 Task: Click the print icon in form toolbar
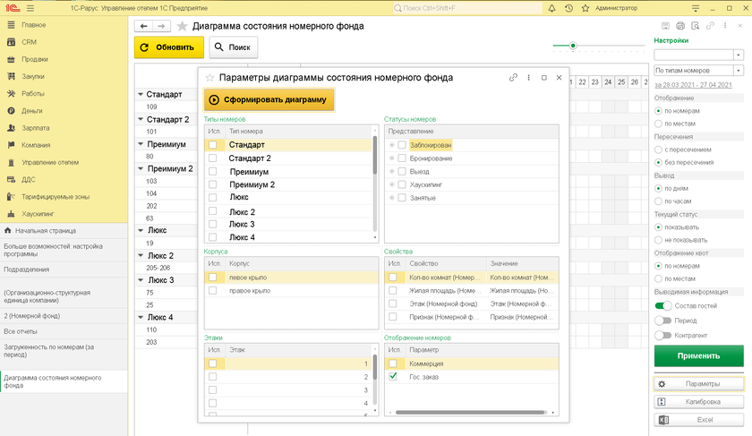click(x=680, y=25)
